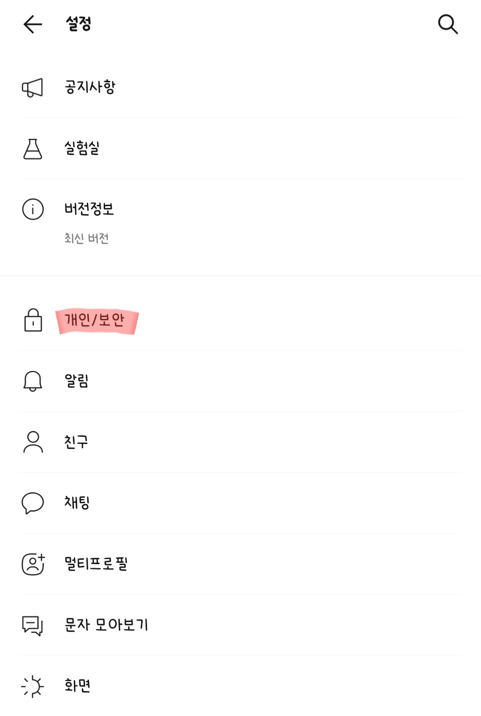Screen dimensions: 481x716
Task: Tap the megaphone notice icon
Action: (x=33, y=87)
